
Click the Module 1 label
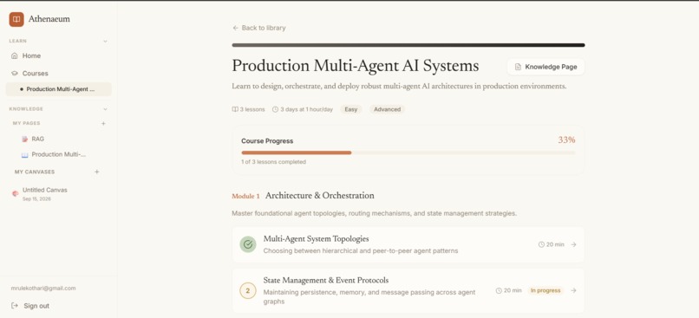pos(245,197)
